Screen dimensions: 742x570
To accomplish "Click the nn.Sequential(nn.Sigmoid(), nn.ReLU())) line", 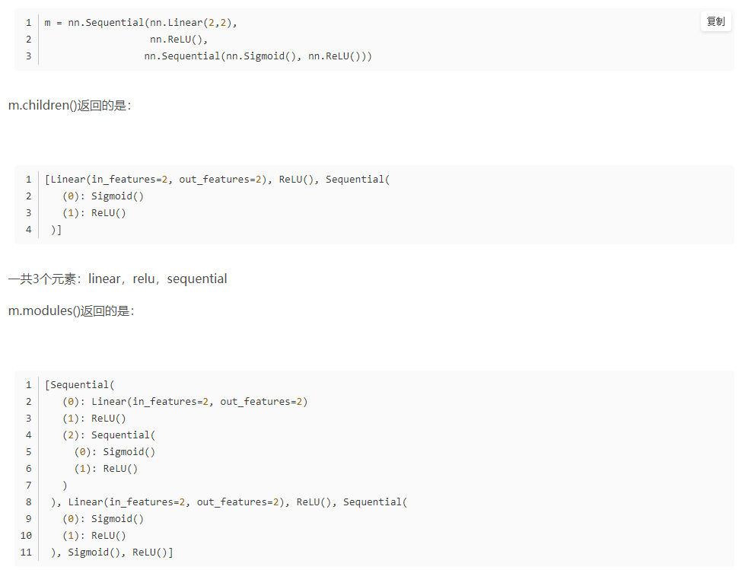I will pos(258,56).
